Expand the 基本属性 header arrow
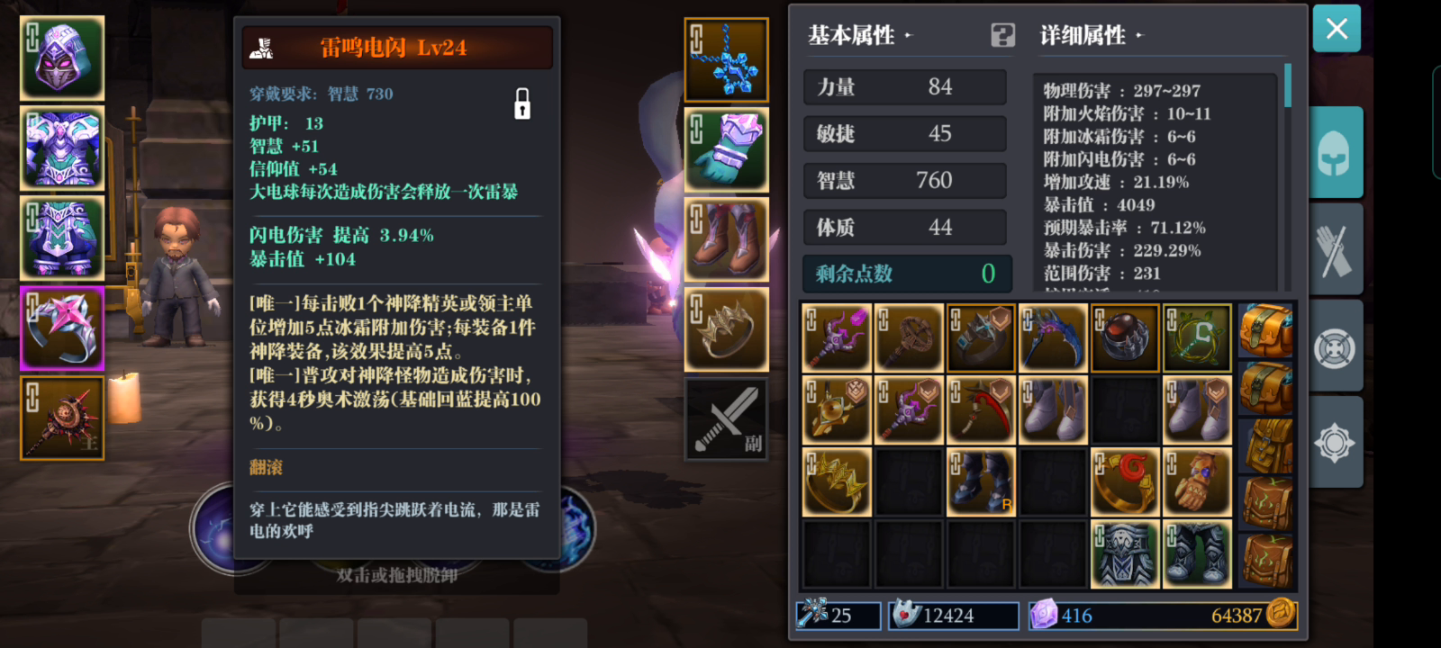 [908, 35]
